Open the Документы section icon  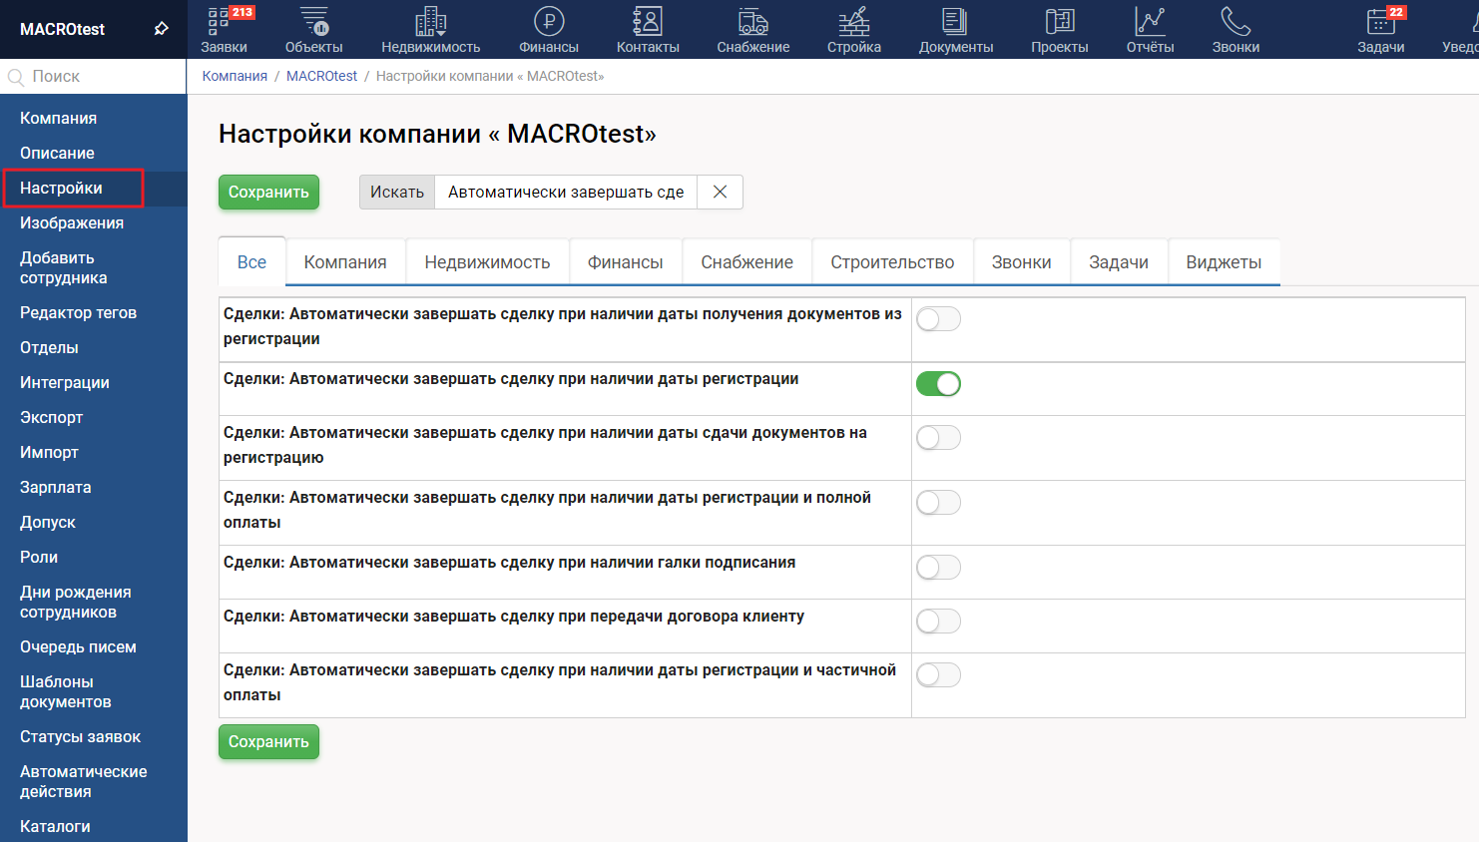coord(955,21)
